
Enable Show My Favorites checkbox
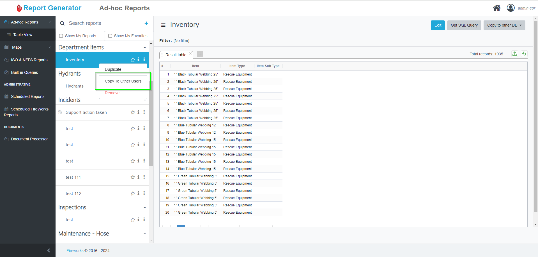click(x=110, y=36)
